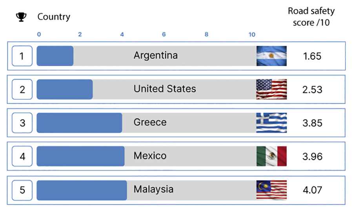Screen dimensions: 353x212
Task: Click the 4.07 score value
Action: click(312, 190)
